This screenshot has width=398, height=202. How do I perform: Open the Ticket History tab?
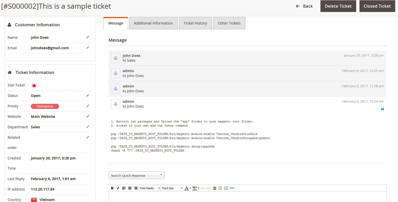tap(195, 23)
